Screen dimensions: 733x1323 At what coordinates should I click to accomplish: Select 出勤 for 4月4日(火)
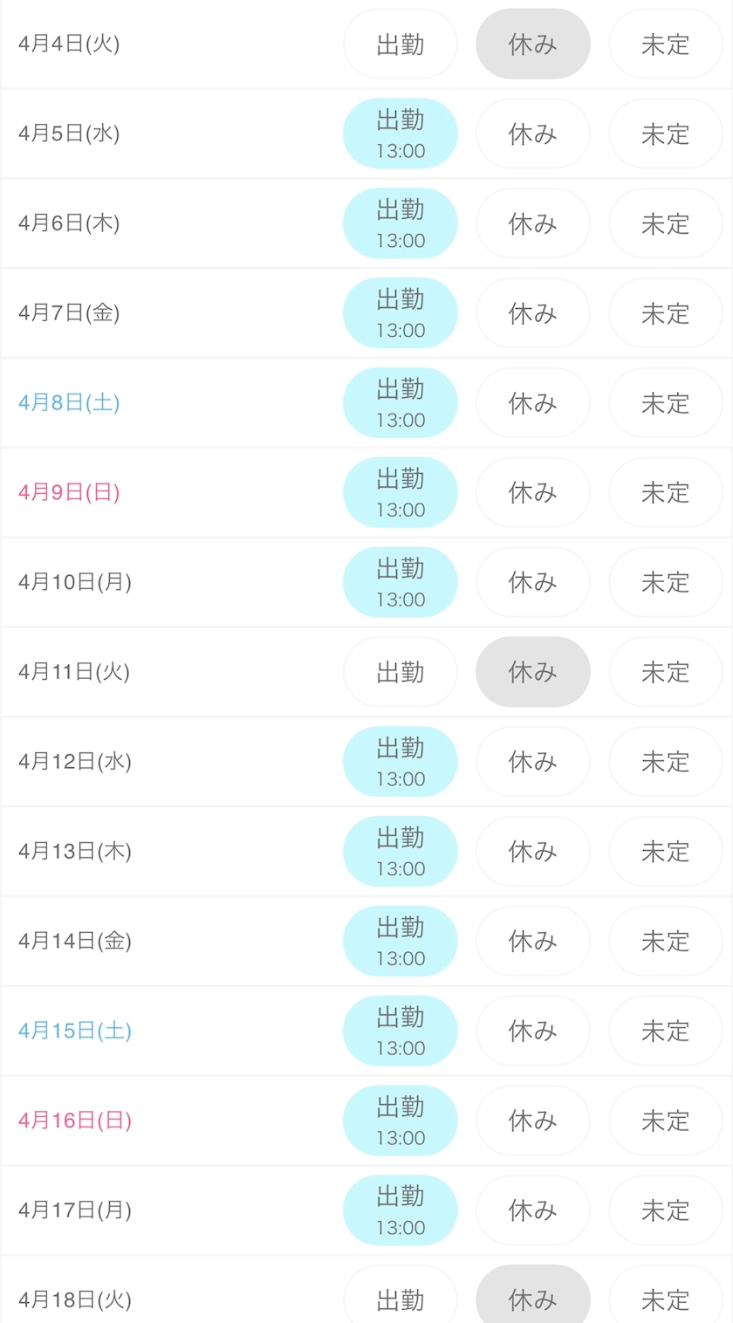coord(401,45)
